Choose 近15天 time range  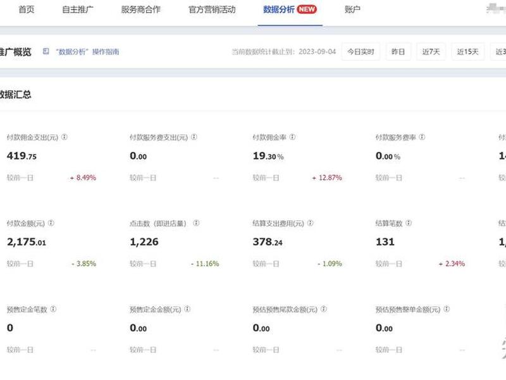468,52
